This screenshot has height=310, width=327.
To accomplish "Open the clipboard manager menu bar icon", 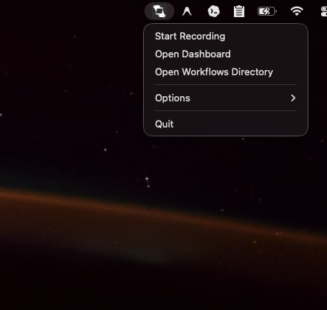I will [x=239, y=11].
